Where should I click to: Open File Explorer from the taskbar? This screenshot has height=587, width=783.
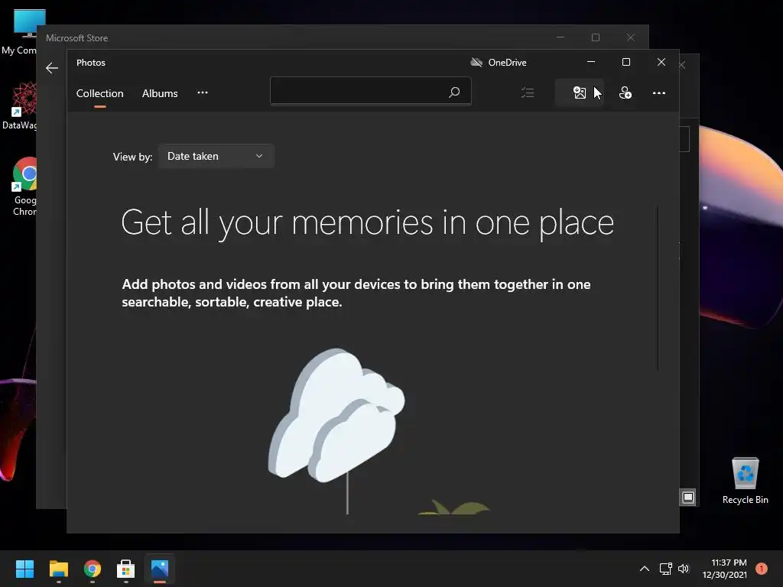(x=58, y=569)
